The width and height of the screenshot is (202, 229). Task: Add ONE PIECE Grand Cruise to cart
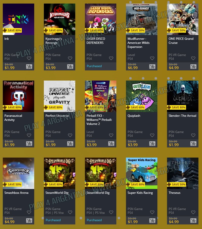193,67
